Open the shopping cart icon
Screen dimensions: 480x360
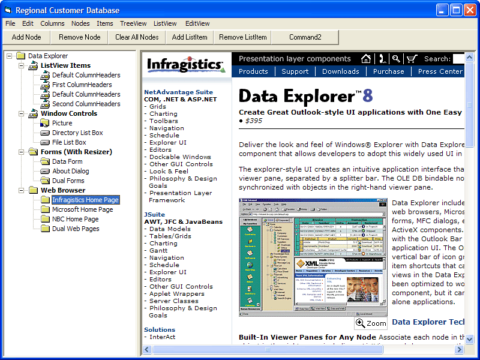point(412,59)
